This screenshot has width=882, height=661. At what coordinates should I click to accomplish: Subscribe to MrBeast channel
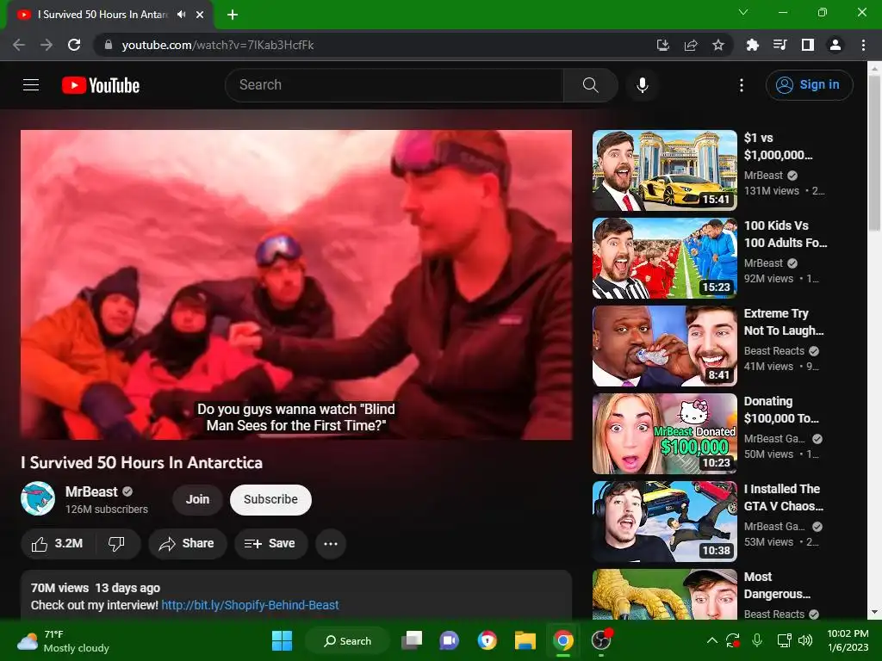pos(270,499)
